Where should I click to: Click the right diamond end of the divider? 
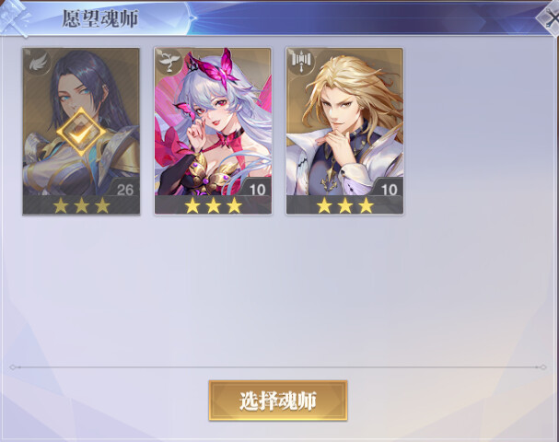click(x=543, y=367)
